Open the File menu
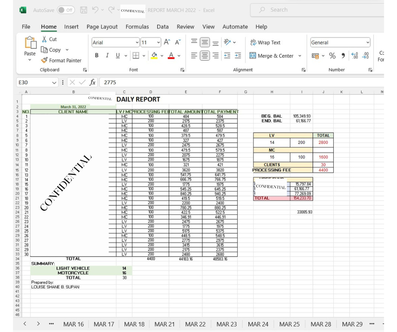The width and height of the screenshot is (397, 332). tap(26, 27)
